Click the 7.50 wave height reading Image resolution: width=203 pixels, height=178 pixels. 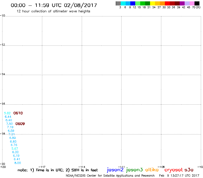9,124
